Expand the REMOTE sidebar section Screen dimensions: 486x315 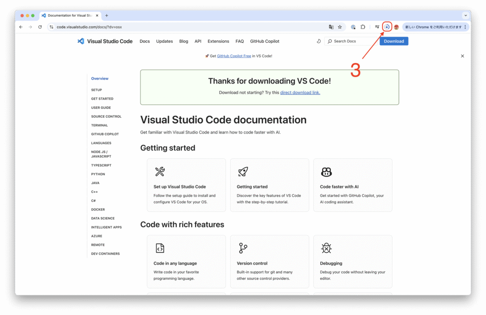(98, 245)
